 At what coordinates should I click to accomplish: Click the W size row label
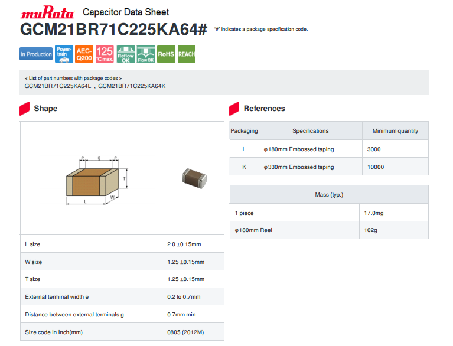(x=34, y=262)
